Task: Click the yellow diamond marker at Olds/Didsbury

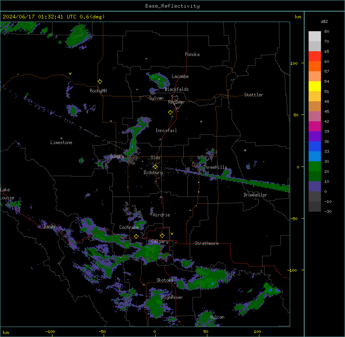Action: point(155,167)
